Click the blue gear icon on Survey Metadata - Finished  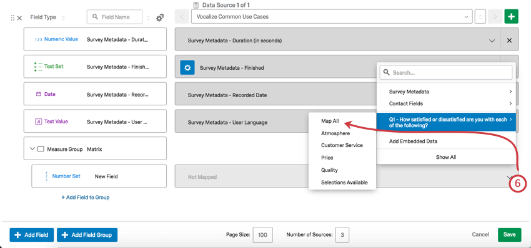pos(187,67)
